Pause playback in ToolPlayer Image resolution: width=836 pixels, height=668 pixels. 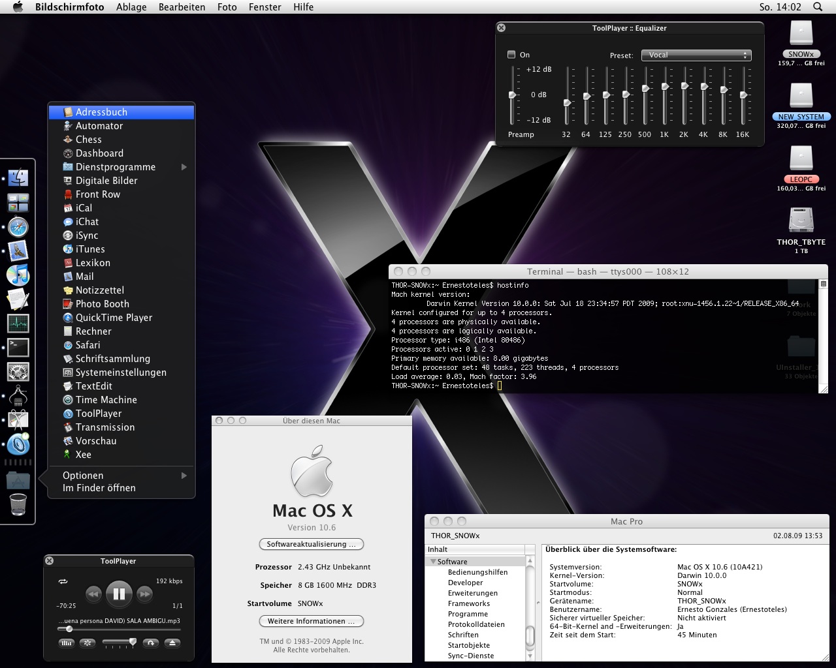click(x=119, y=594)
